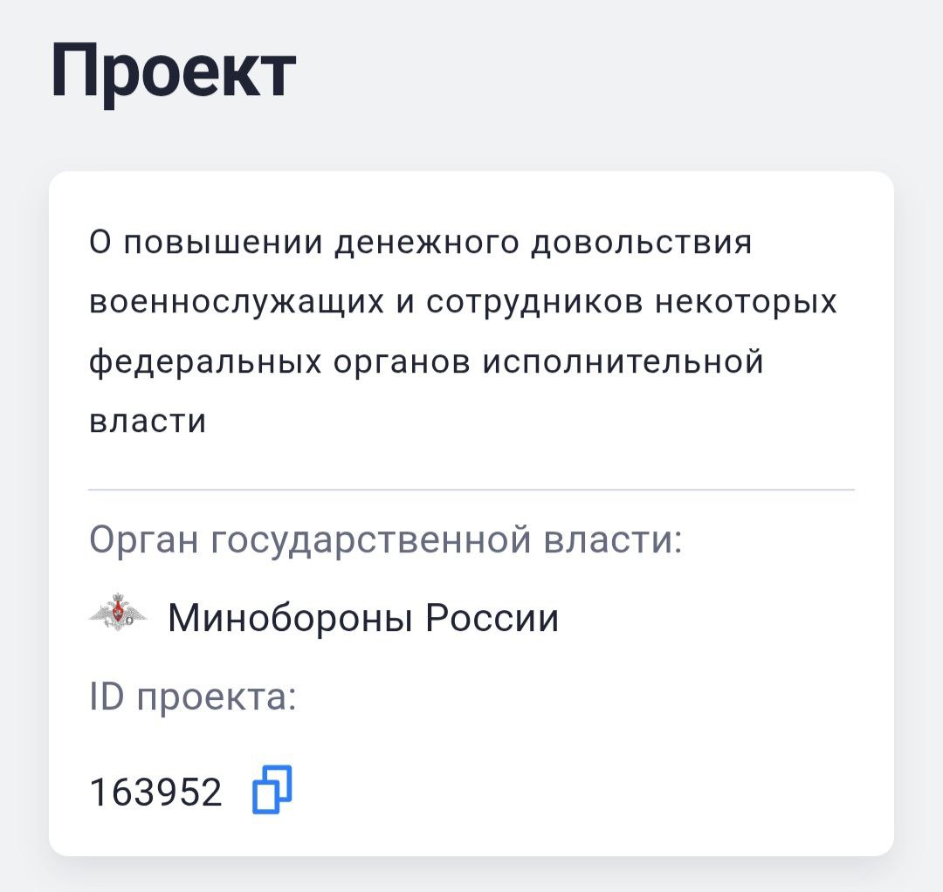Click the Минобороны России emblem icon
This screenshot has width=943, height=892.
118,618
